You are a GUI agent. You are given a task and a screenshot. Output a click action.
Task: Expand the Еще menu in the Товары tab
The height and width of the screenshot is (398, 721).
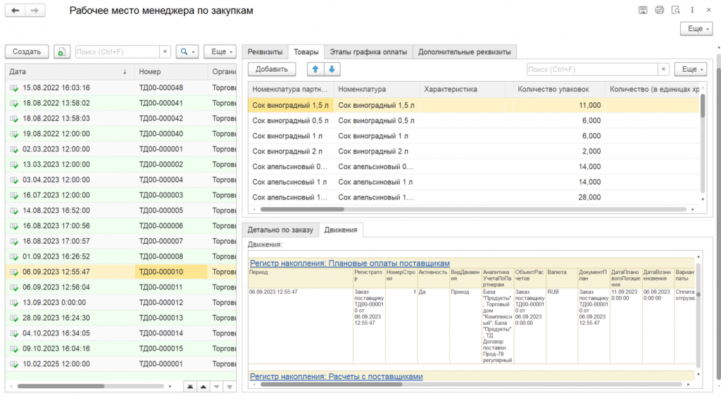(691, 69)
